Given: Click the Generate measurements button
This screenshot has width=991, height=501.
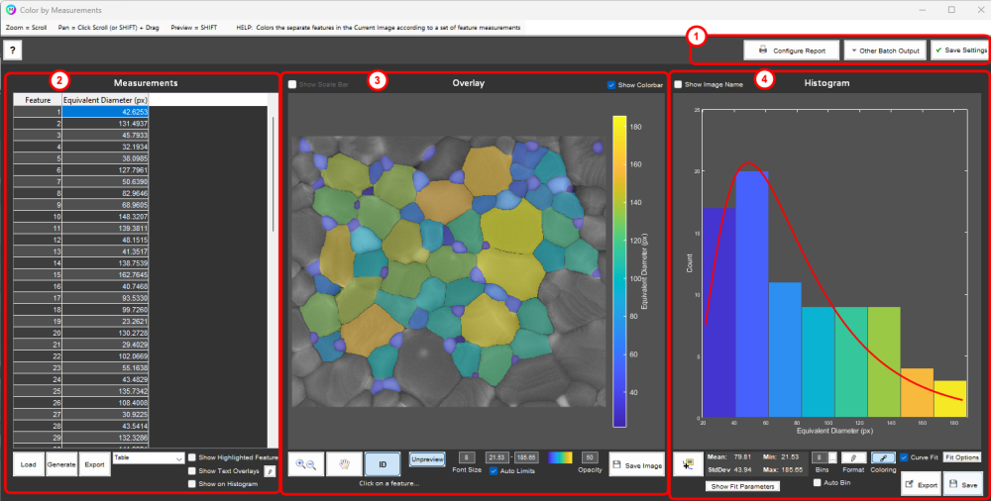Looking at the screenshot, I should (x=61, y=464).
